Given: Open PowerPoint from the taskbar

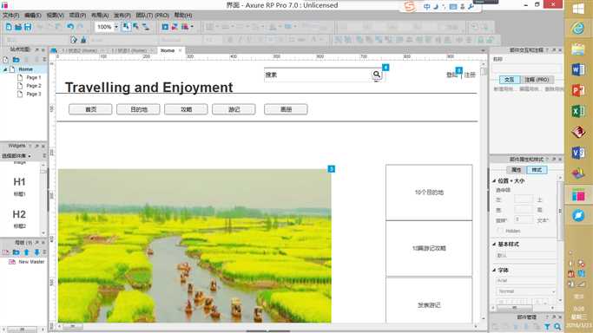Looking at the screenshot, I should (x=578, y=90).
